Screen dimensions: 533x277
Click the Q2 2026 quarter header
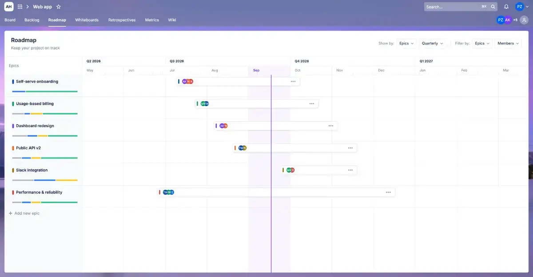pos(94,61)
